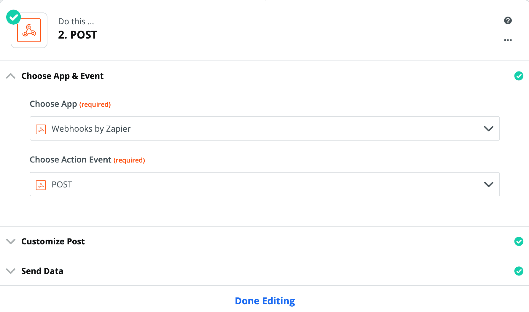Click the green checkmark badge on step icon
The height and width of the screenshot is (312, 529).
pyautogui.click(x=13, y=17)
